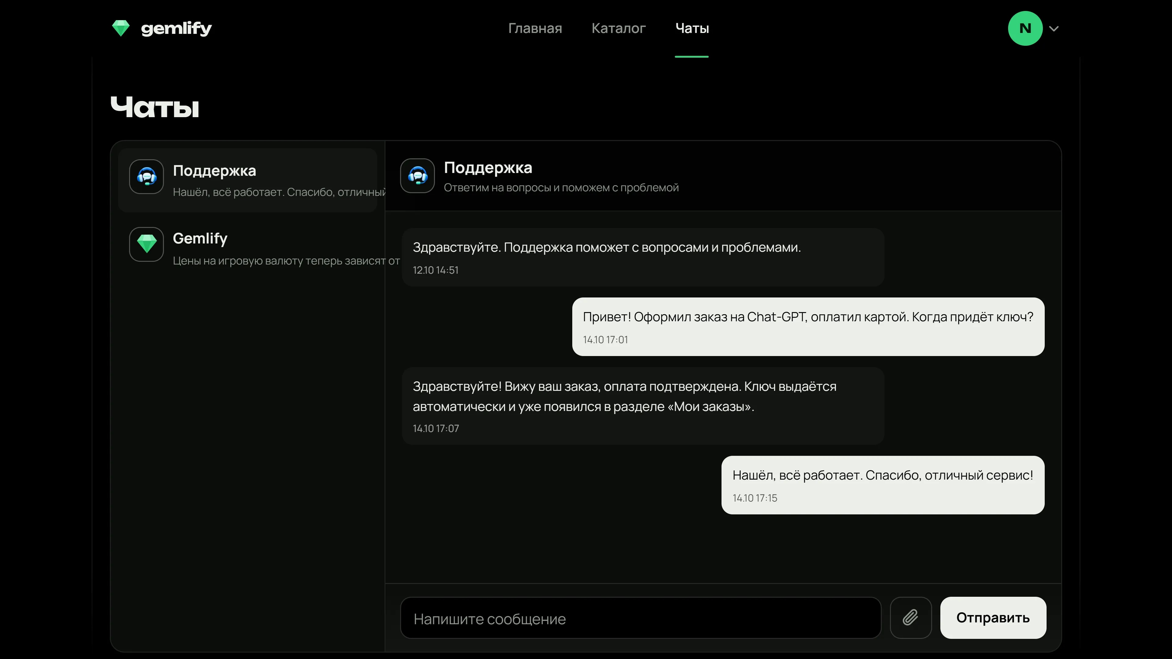Click preview text 'Цены на игровую валюту'

click(x=286, y=261)
